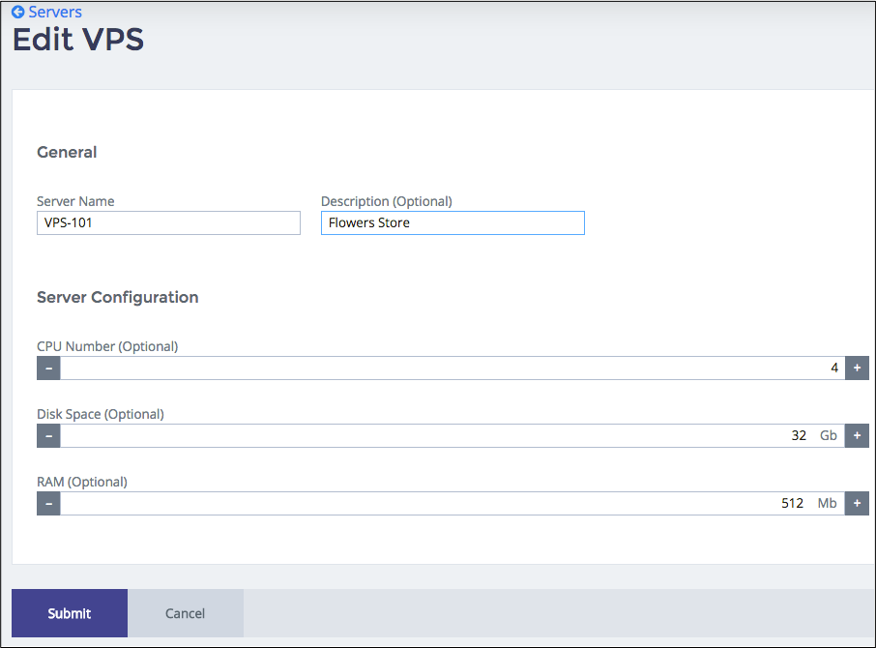Click the CPU Number (Optional) label
This screenshot has width=876, height=648.
coord(107,346)
